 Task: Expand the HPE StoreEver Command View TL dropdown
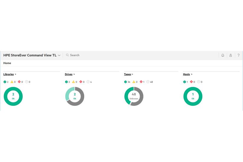coord(59,55)
